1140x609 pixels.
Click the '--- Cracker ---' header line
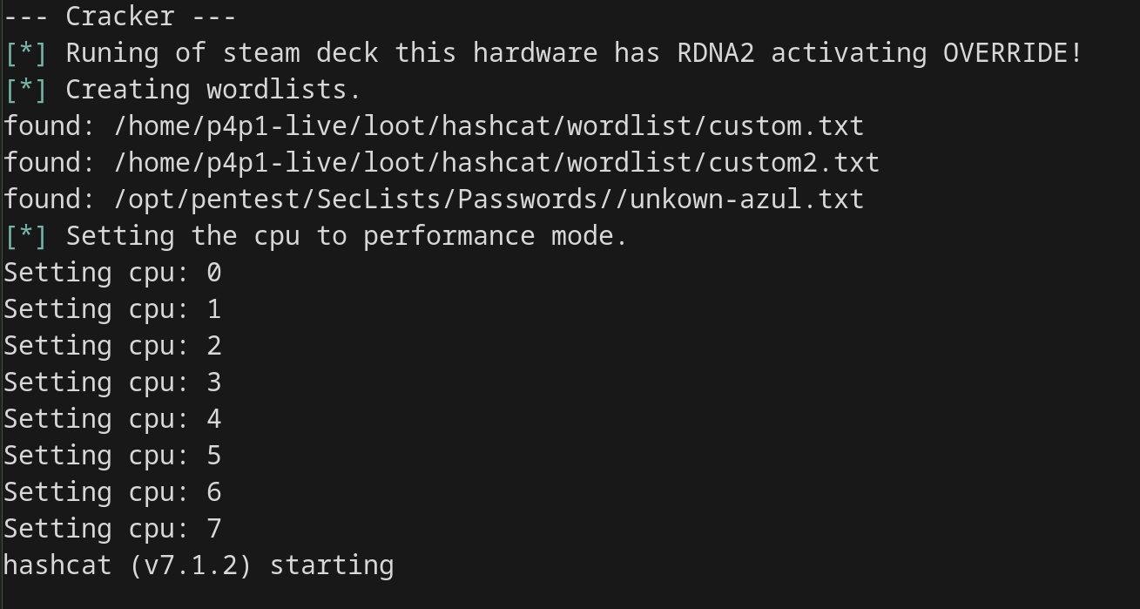pos(119,16)
